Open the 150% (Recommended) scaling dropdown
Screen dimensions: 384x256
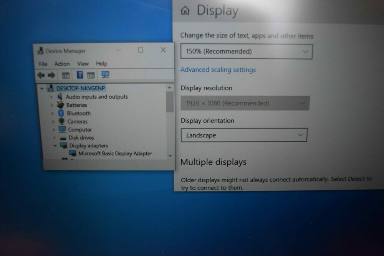247,51
